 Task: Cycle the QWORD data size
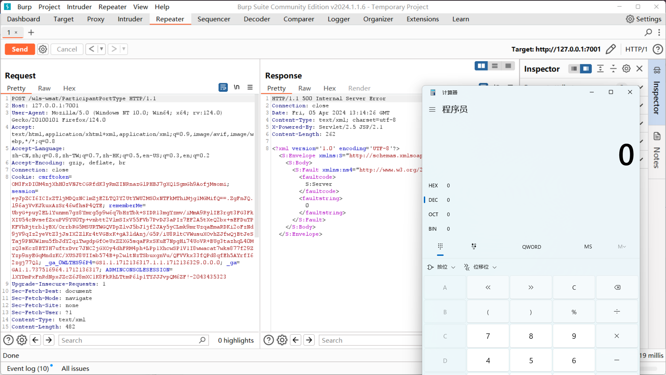tap(531, 247)
